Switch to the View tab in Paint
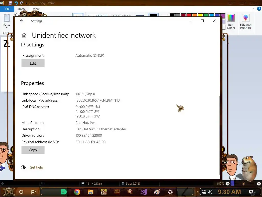The height and width of the screenshot is (197, 262). 36,9
